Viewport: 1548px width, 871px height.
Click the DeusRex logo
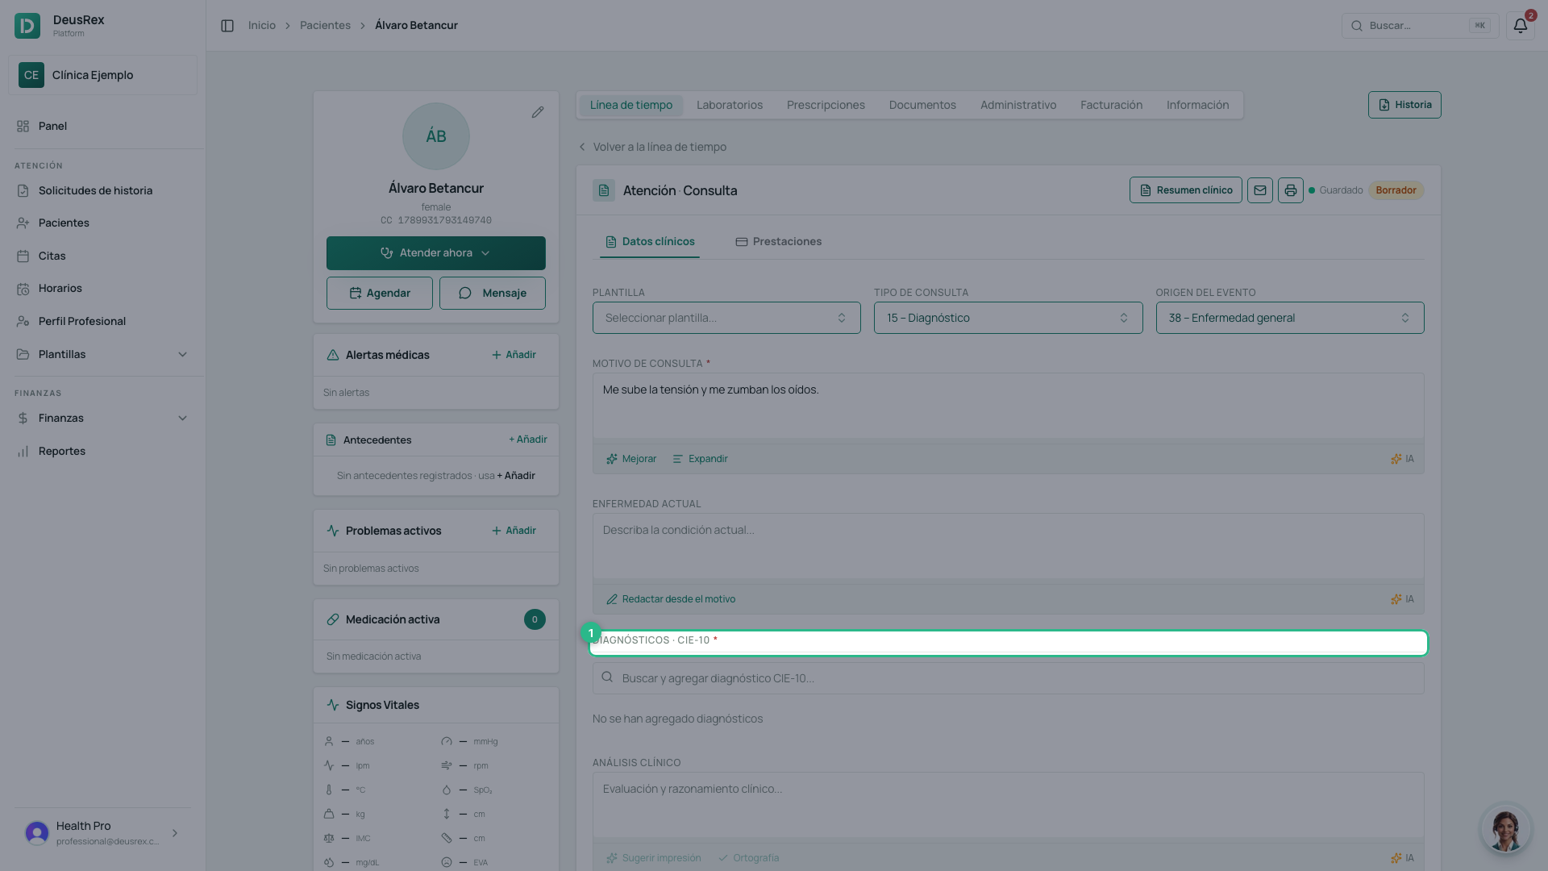[x=27, y=26]
